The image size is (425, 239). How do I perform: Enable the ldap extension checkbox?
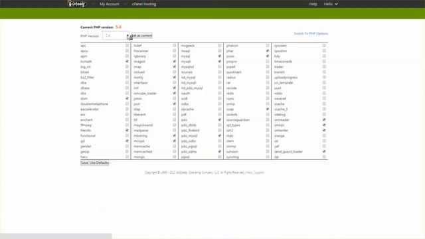[175, 109]
